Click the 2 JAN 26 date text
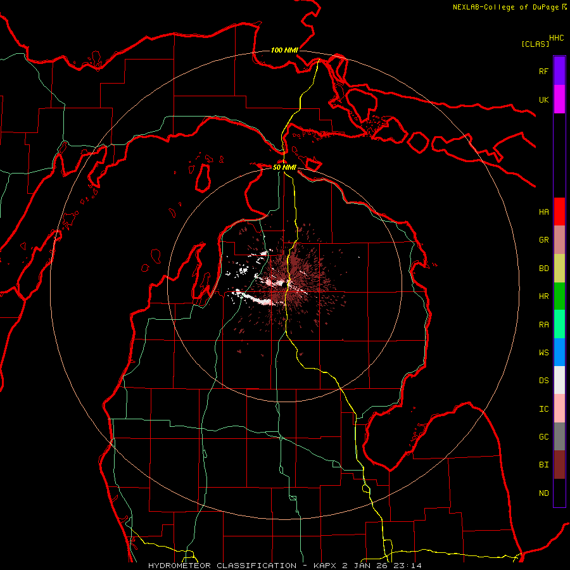The width and height of the screenshot is (570, 570). pos(365,566)
